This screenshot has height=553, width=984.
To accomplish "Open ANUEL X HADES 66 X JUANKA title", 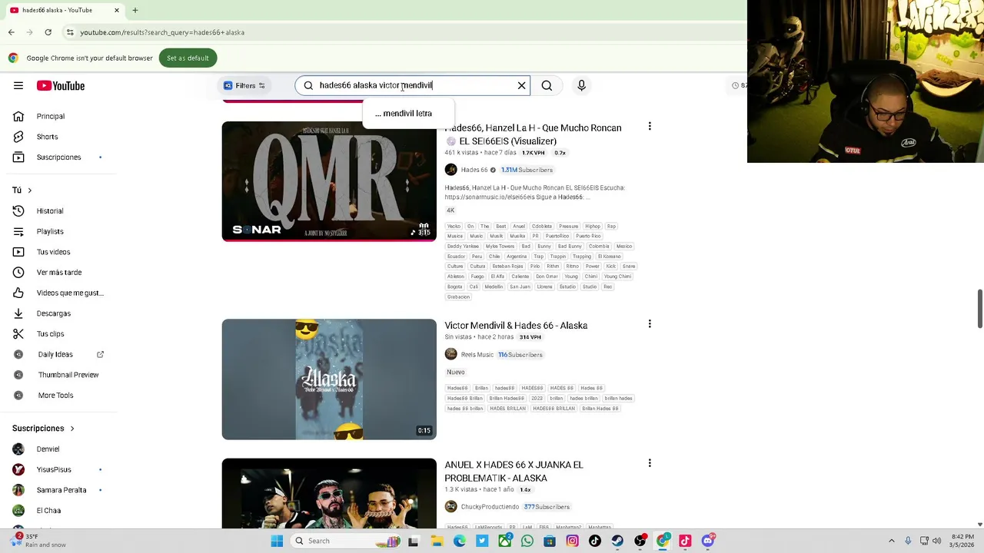I will (x=514, y=472).
